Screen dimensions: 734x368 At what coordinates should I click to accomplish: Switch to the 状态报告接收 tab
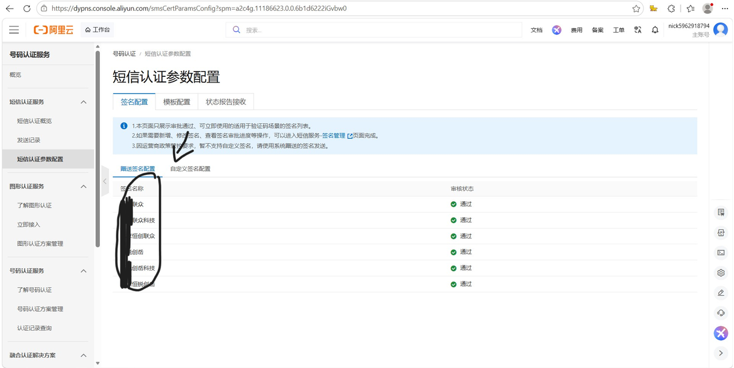pos(226,101)
